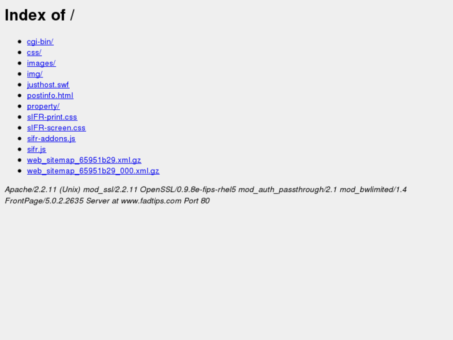Download web_sitemap_65951b29_000.xml.gz file

click(x=93, y=171)
